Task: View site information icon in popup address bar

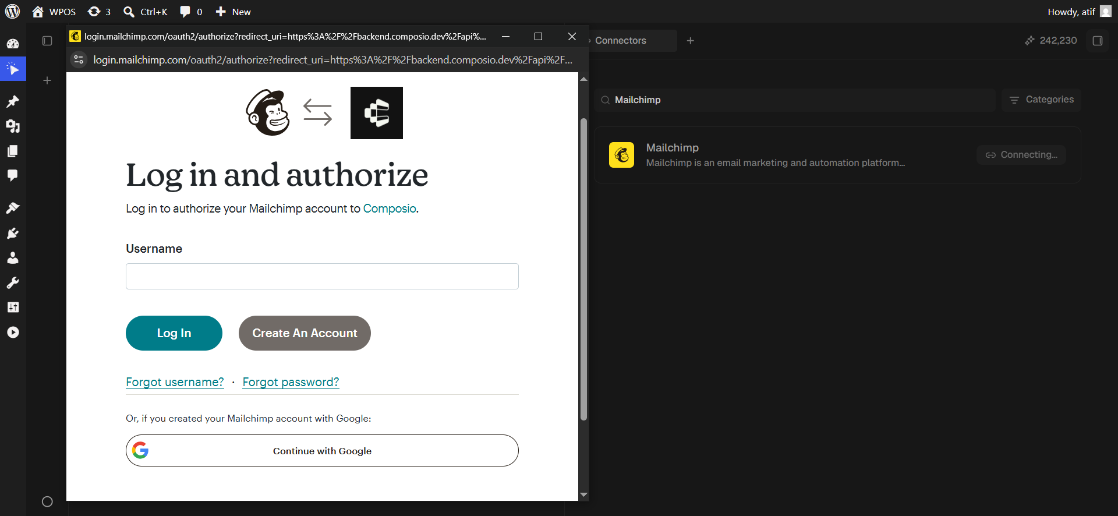Action: pyautogui.click(x=79, y=59)
